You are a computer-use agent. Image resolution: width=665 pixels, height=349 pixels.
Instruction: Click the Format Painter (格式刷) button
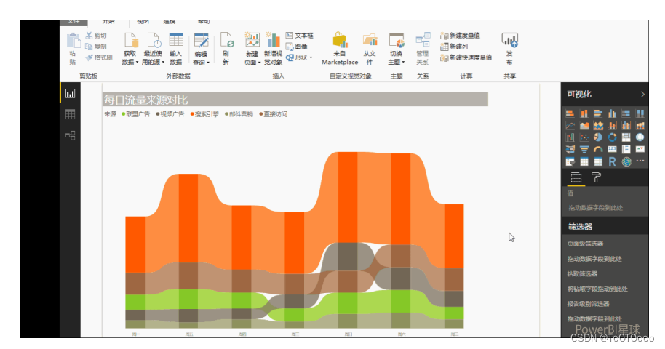point(98,57)
